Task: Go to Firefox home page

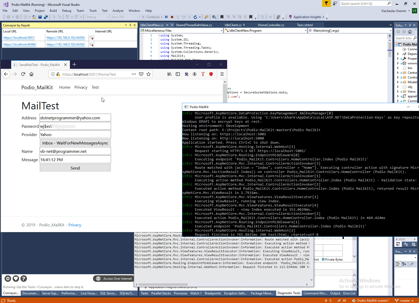Action: pos(31,74)
